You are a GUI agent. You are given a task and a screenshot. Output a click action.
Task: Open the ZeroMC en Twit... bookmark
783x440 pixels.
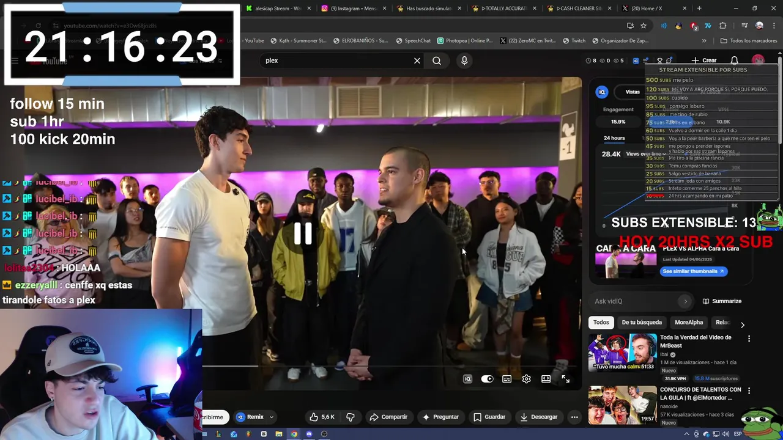click(529, 40)
